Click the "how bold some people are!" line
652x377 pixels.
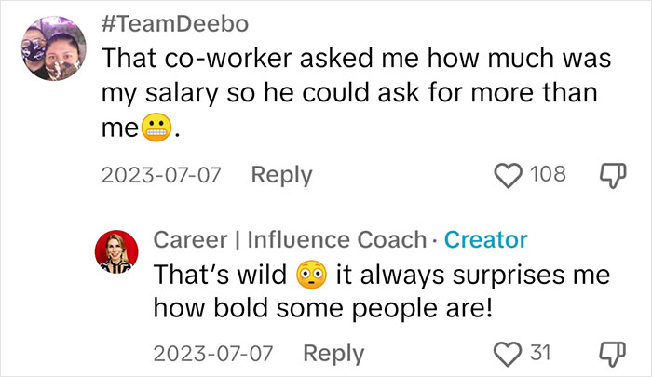[321, 306]
